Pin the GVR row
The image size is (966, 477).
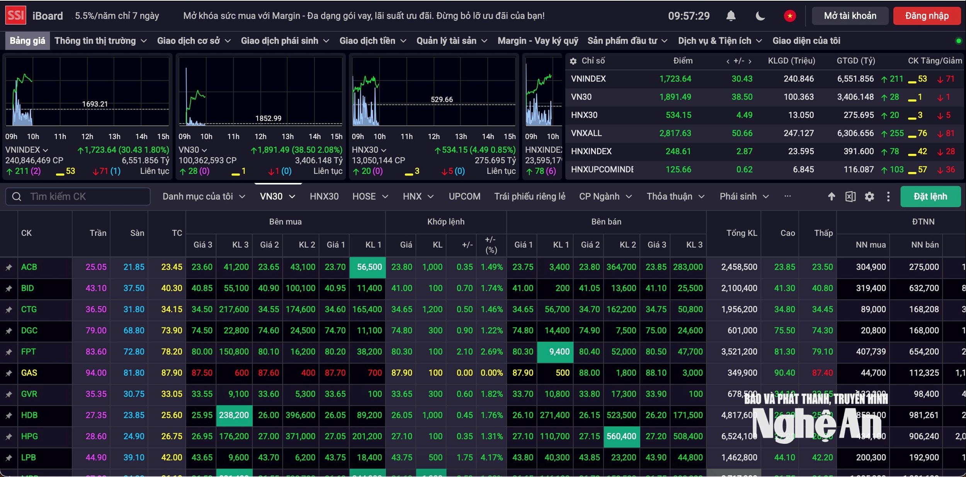[9, 394]
